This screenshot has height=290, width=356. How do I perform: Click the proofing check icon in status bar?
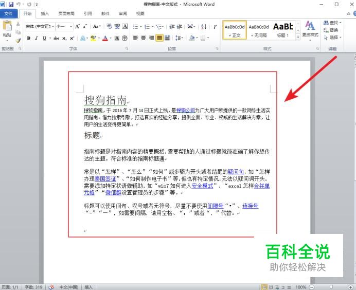(x=51, y=287)
